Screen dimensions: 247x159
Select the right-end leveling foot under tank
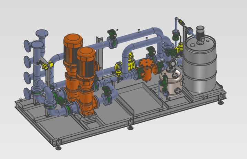click(x=221, y=102)
